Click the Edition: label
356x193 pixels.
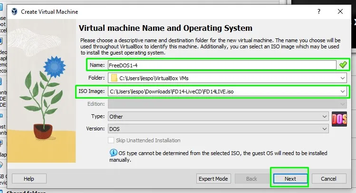tap(96, 104)
